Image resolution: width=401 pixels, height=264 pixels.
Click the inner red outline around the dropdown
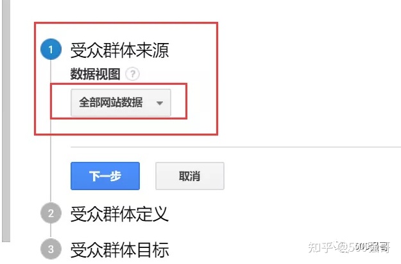tap(119, 84)
